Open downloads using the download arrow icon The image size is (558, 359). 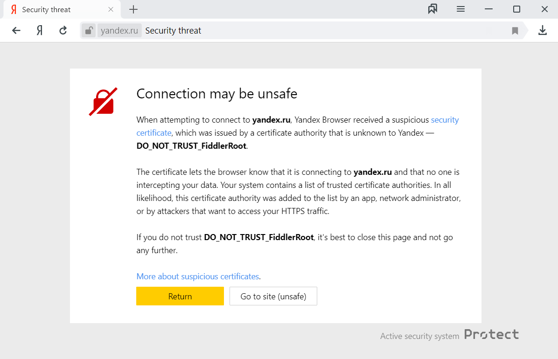[x=542, y=31]
